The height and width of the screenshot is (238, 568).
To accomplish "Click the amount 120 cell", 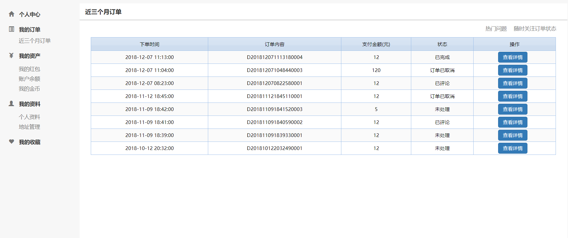I will tap(376, 70).
